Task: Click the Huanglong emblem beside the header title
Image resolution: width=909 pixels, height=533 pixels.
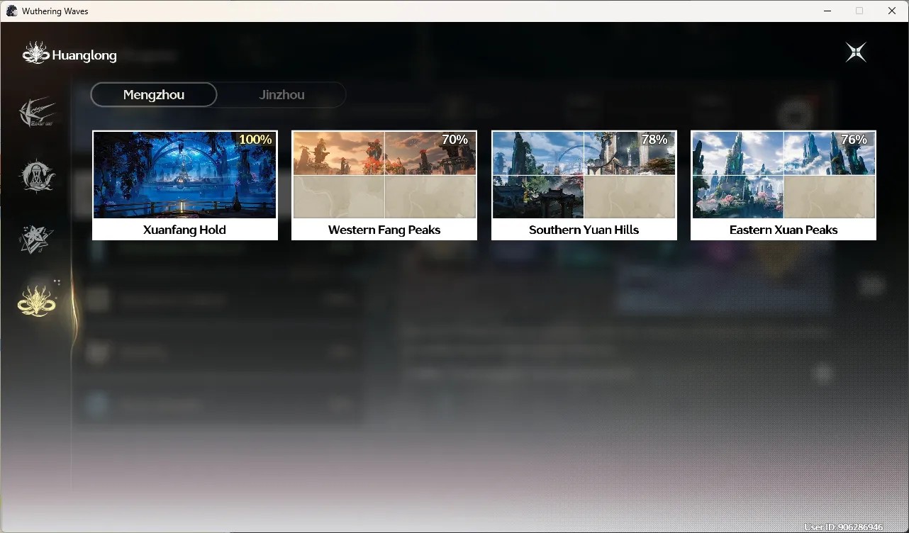Action: [35, 53]
